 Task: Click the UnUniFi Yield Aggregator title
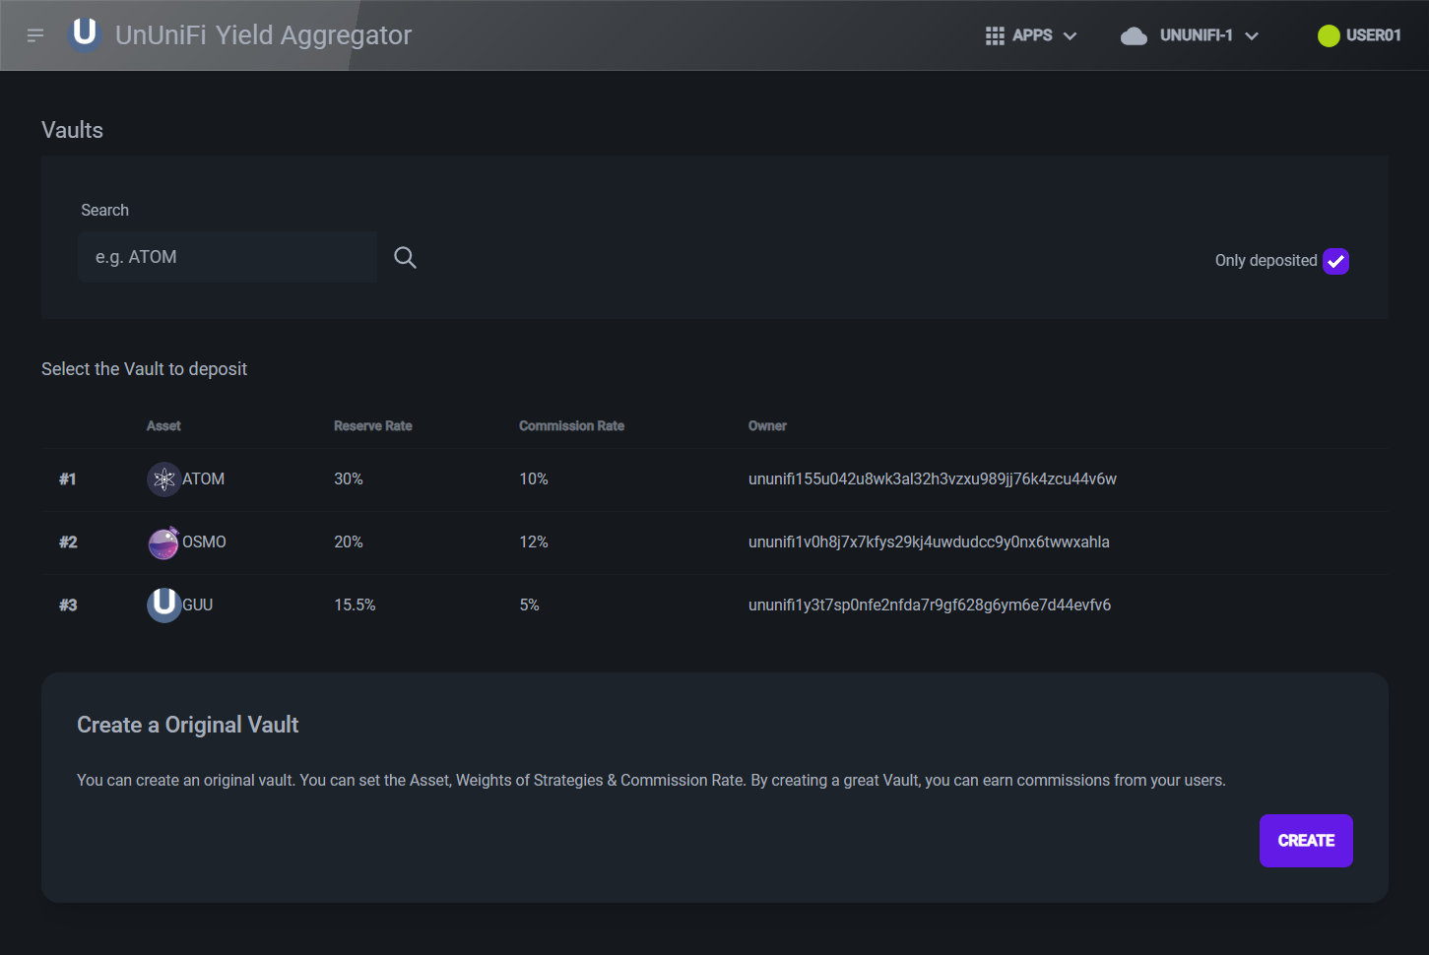coord(263,35)
